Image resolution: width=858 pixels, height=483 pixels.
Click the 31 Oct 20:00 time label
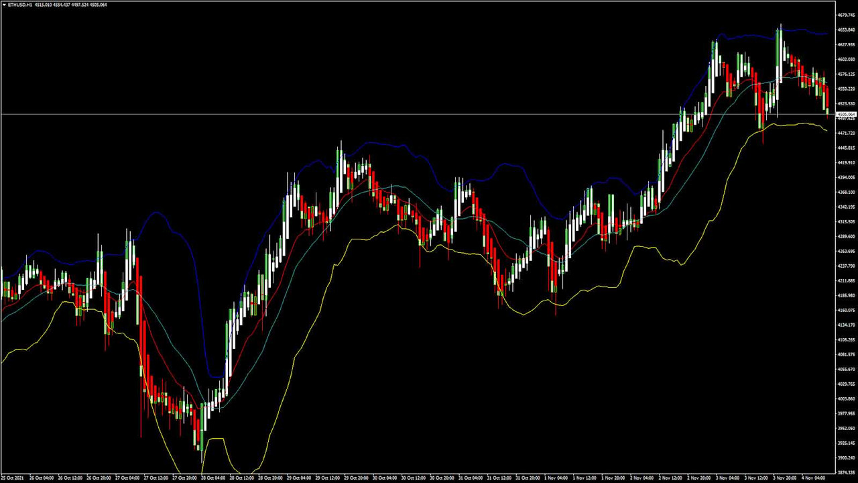[527, 478]
